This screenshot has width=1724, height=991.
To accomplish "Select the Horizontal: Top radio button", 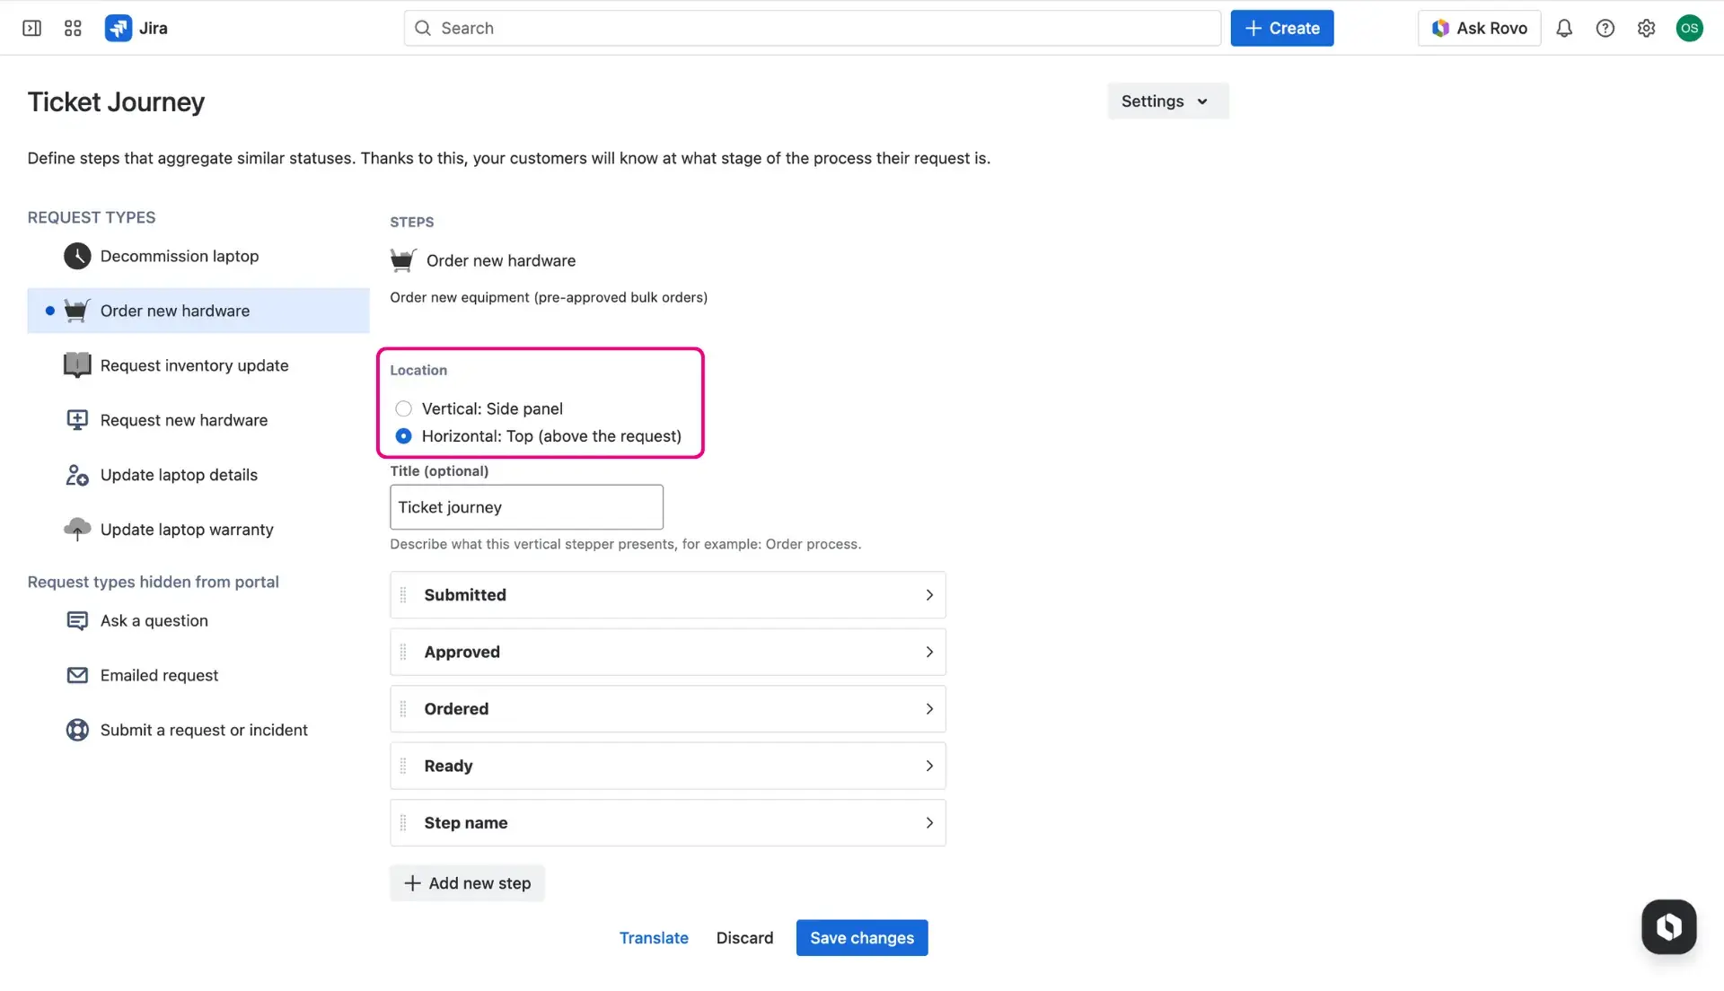I will 403,436.
